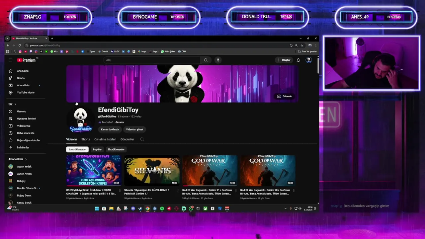Open Chrome tab search dropdown arrow
The image size is (425, 239).
(7, 39)
